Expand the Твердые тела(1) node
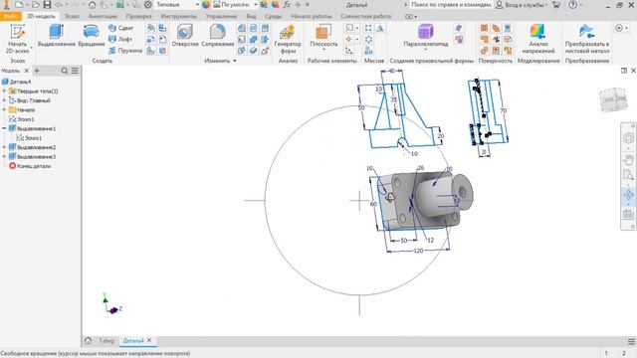This screenshot has width=637, height=358. [x=4, y=90]
